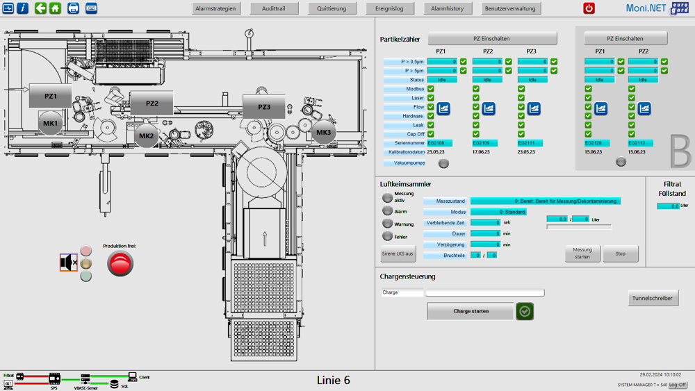Click the muted siren speaker icon
Screen dimensions: 695x391
(x=68, y=263)
